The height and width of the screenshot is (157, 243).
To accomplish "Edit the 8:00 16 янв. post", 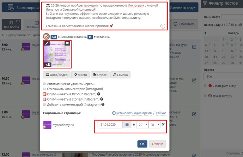I will pyautogui.click(x=194, y=114).
